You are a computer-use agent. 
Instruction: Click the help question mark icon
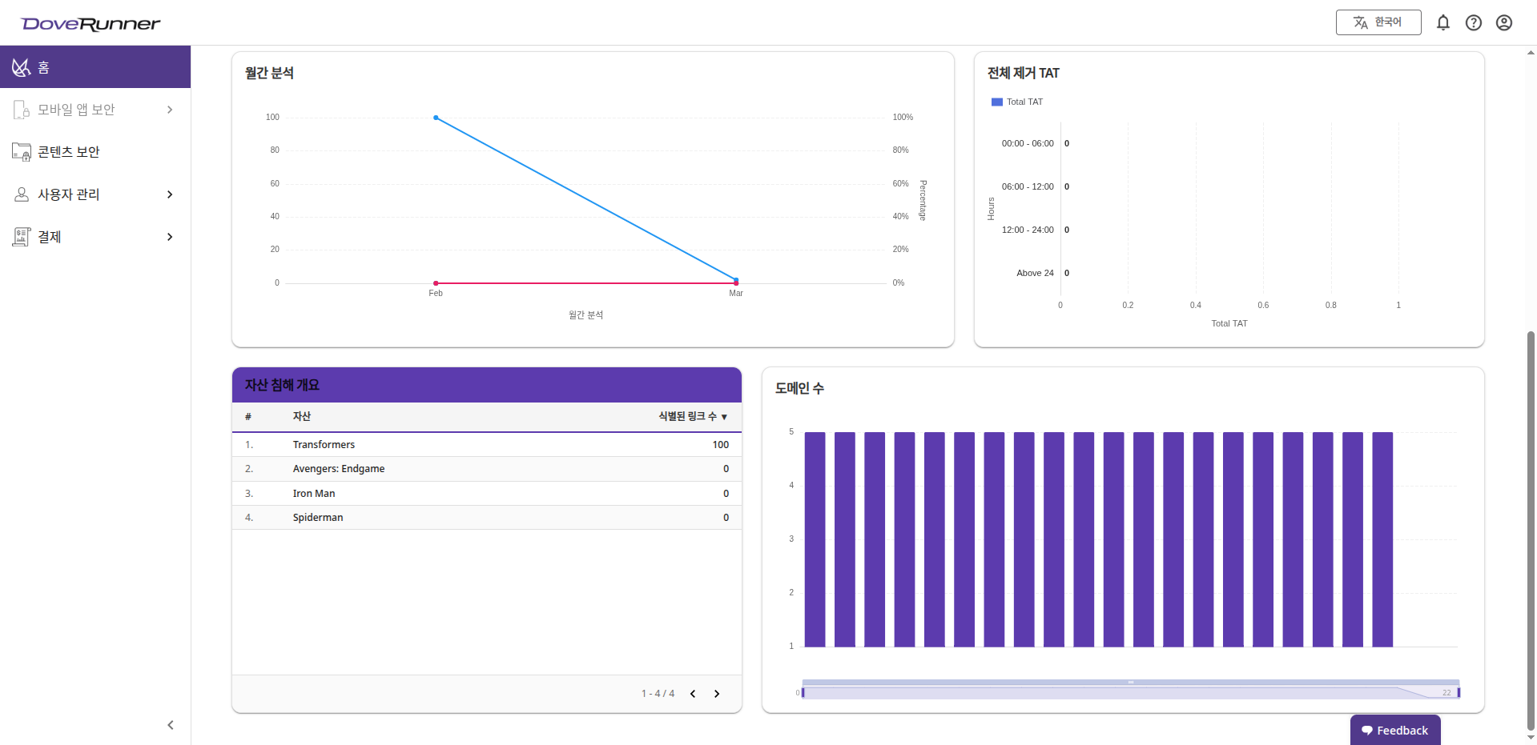click(1474, 22)
